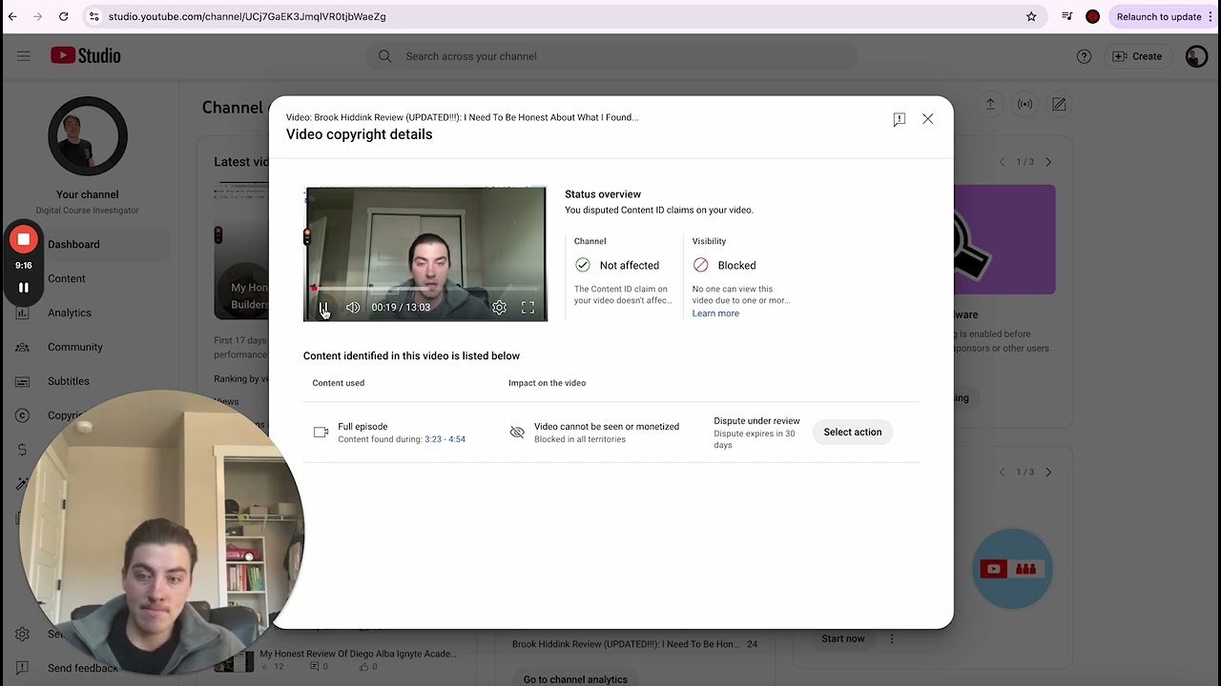Click the Go live broadcast icon
The width and height of the screenshot is (1221, 686).
[x=1024, y=104]
